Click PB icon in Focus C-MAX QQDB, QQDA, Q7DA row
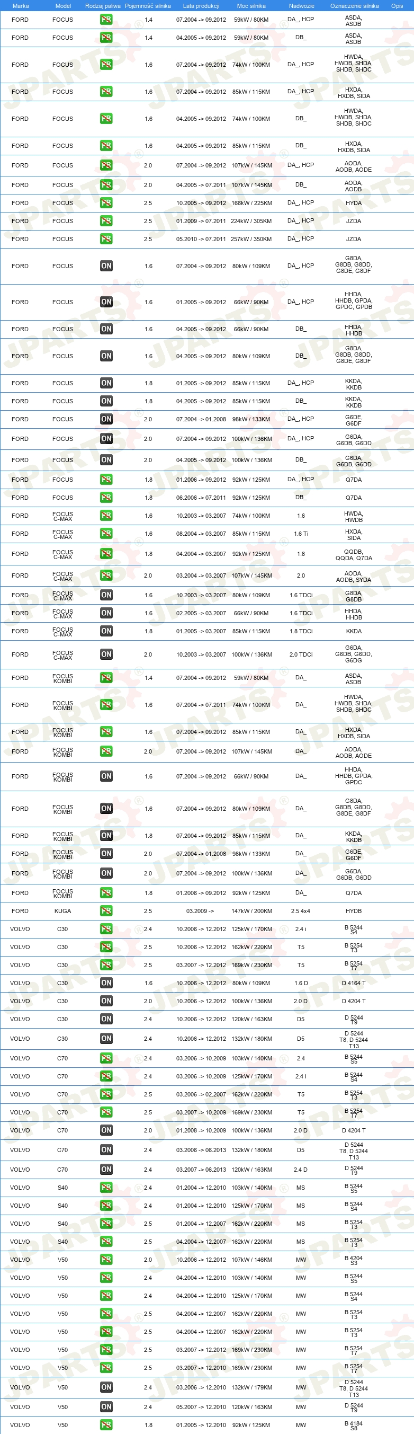Image resolution: width=414 pixels, height=1434 pixels. 106,553
